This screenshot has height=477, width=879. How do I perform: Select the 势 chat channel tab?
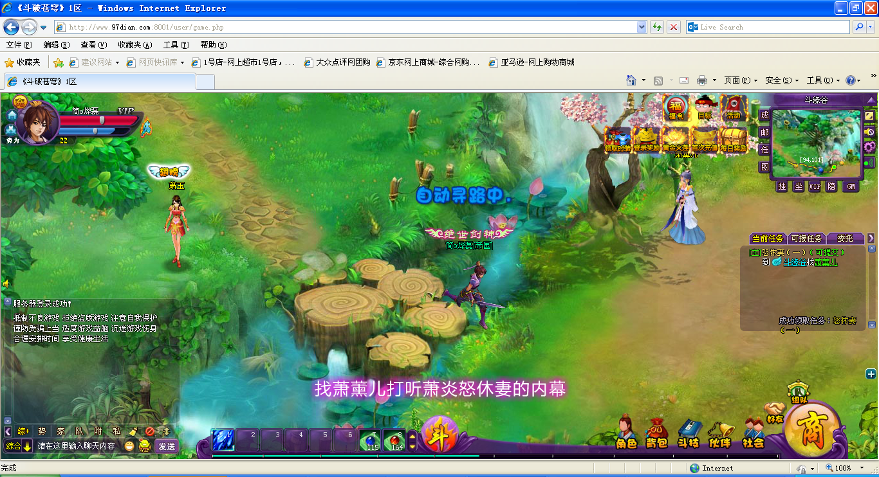tap(42, 431)
